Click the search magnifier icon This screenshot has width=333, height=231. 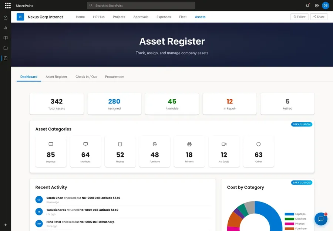(91, 6)
